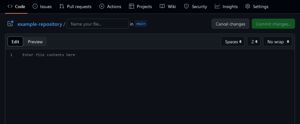The width and height of the screenshot is (300, 124).
Task: Open repository Settings tab
Action: point(257,7)
